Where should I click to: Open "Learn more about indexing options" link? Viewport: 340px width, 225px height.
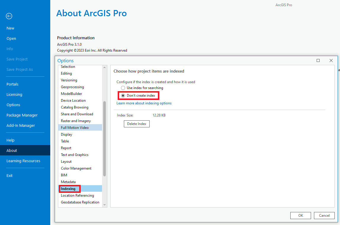(x=144, y=103)
